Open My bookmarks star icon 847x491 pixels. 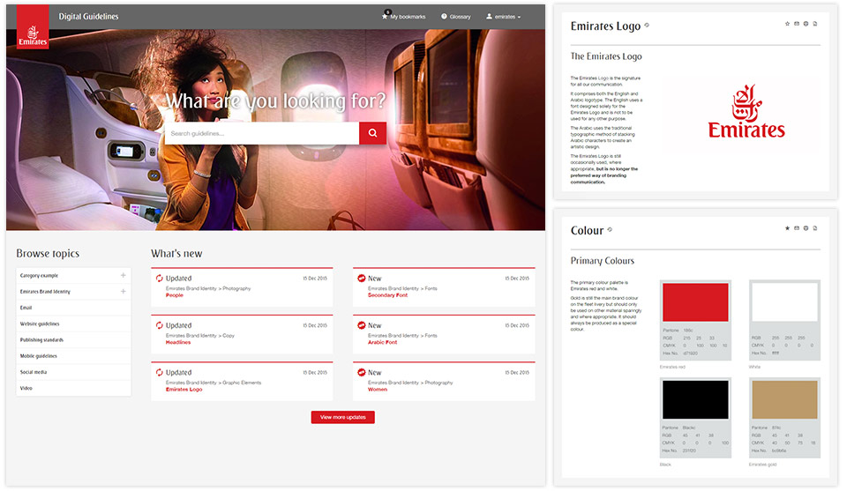(x=386, y=17)
